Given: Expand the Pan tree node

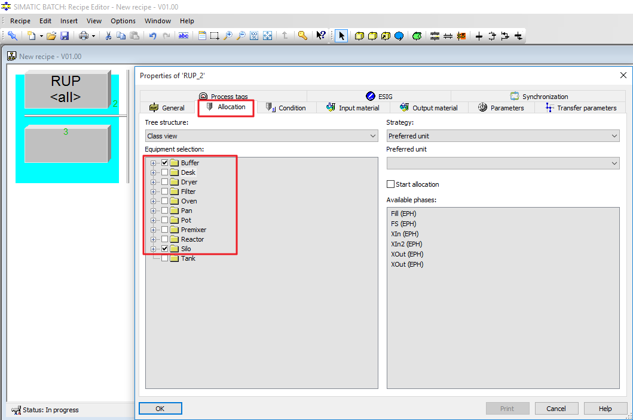Looking at the screenshot, I should (153, 211).
